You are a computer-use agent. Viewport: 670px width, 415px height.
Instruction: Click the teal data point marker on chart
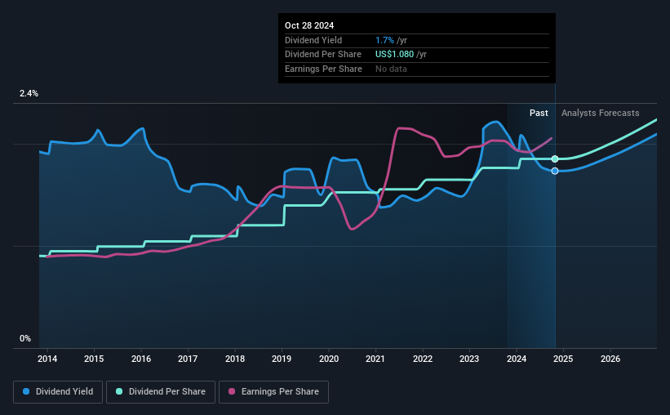555,159
